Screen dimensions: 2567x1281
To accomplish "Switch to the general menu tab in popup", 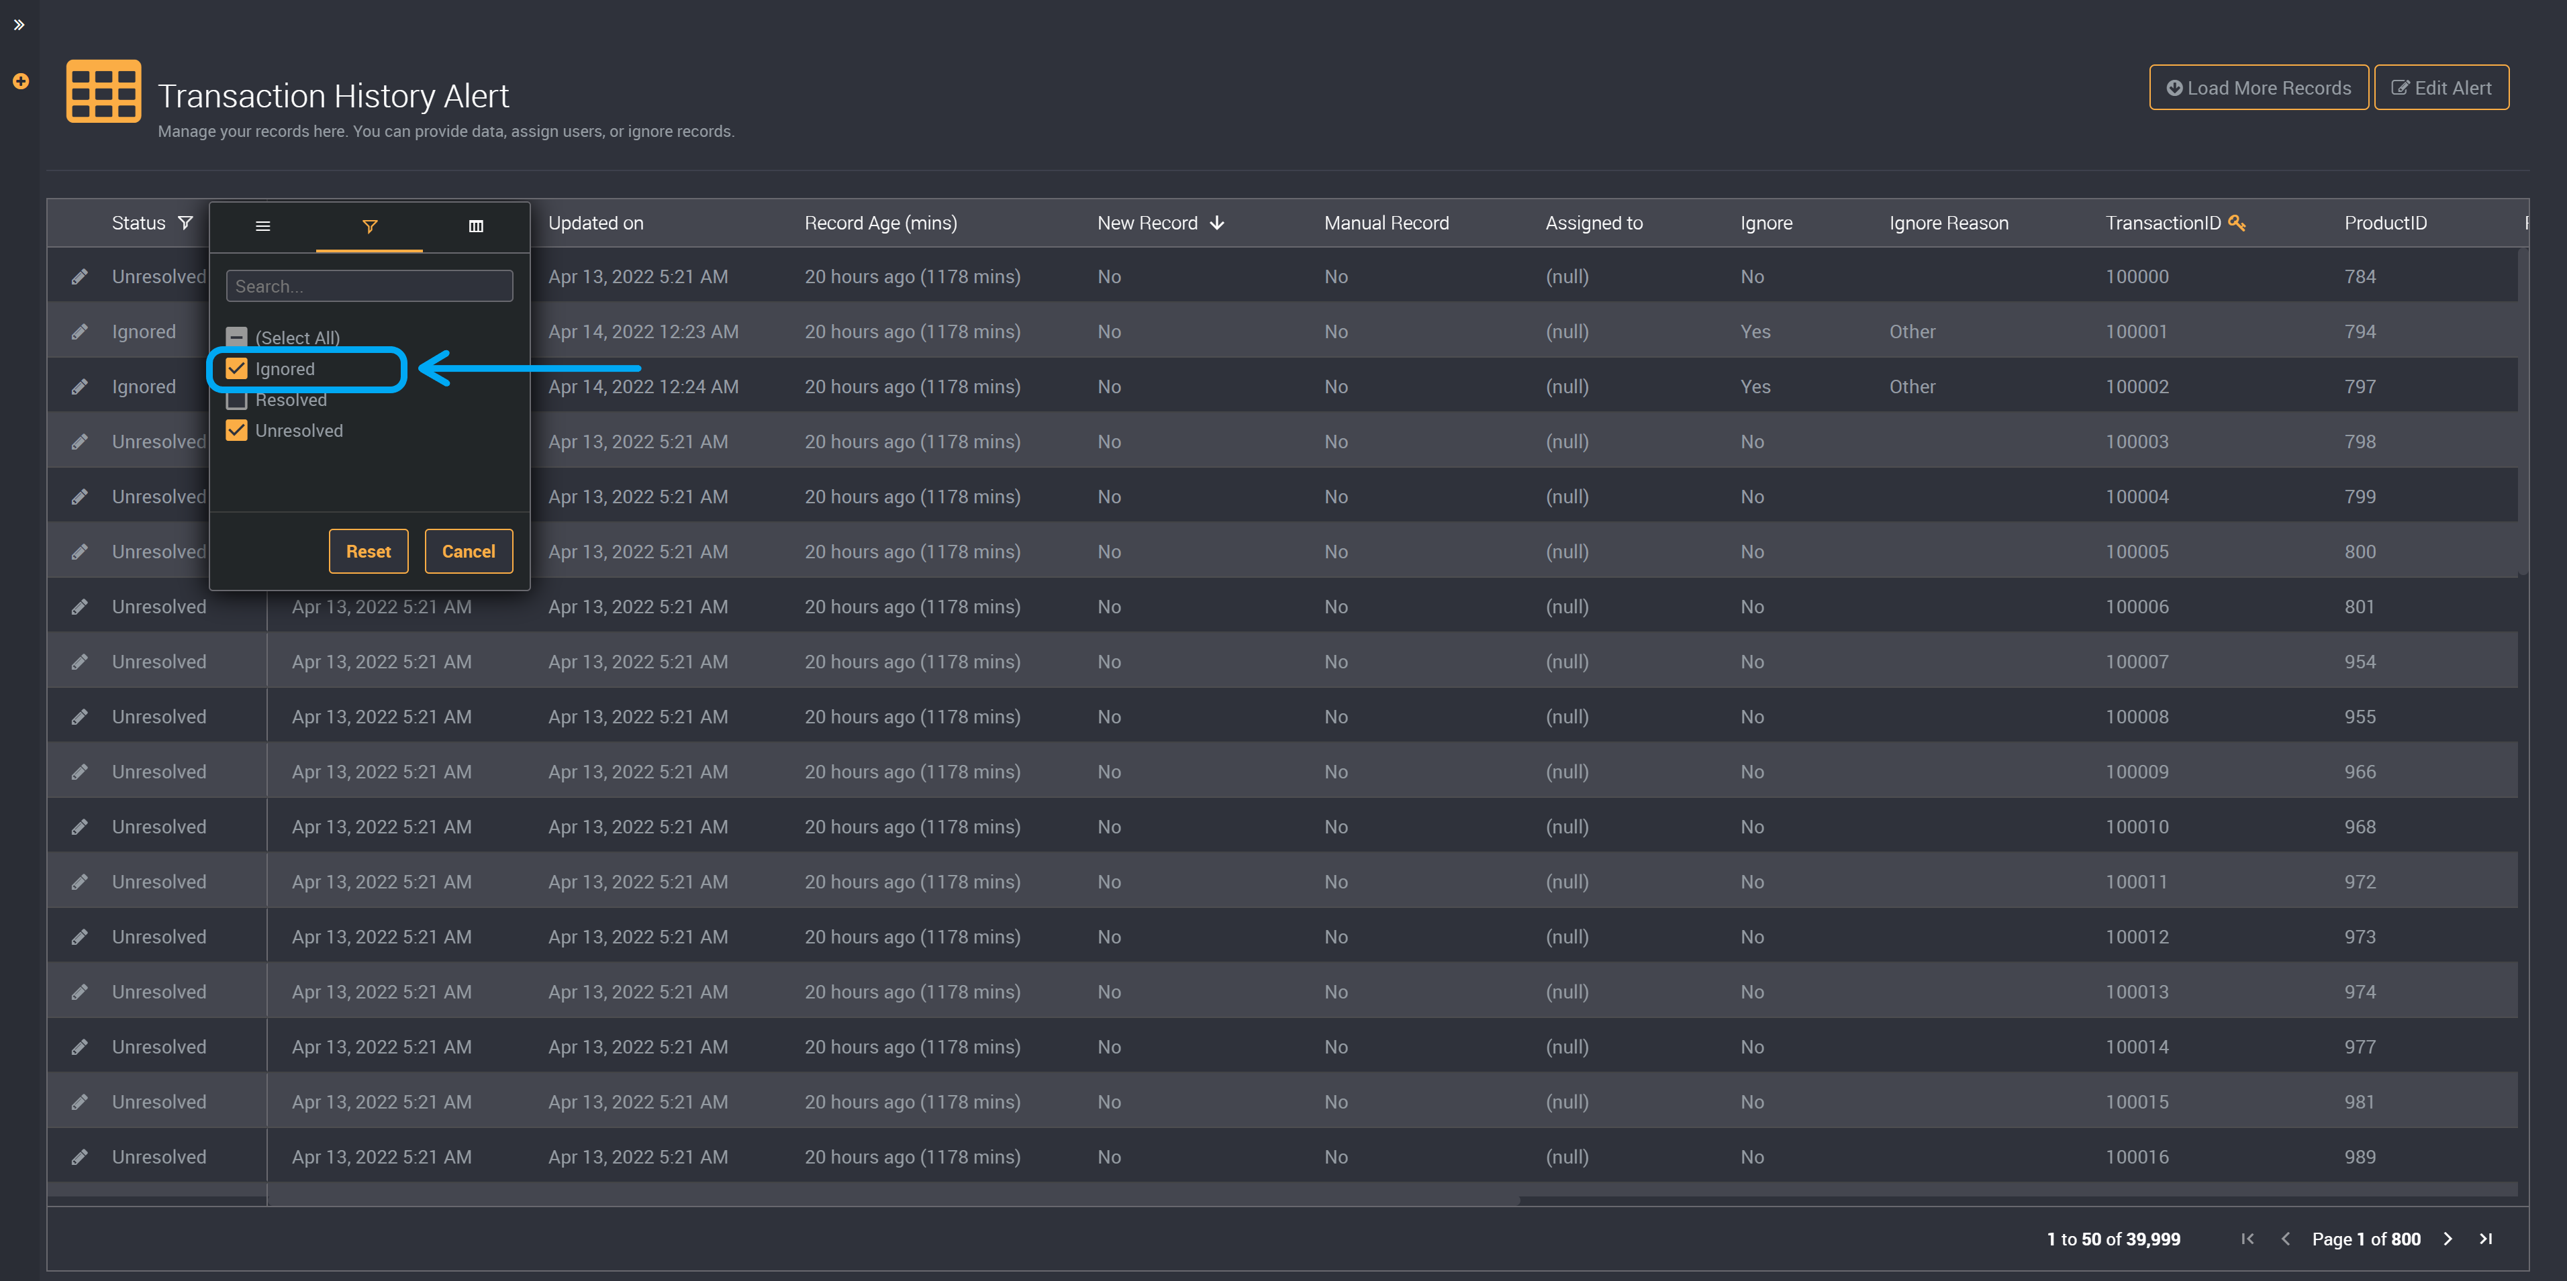I will (x=263, y=227).
